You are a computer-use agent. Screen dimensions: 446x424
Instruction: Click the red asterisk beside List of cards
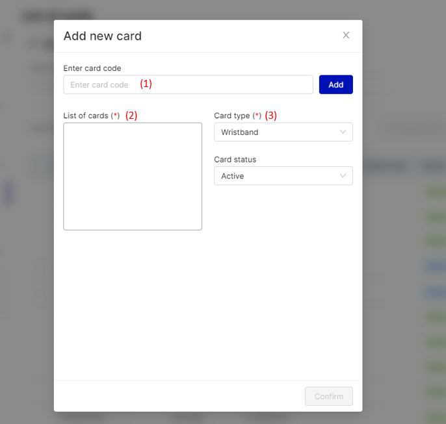116,116
